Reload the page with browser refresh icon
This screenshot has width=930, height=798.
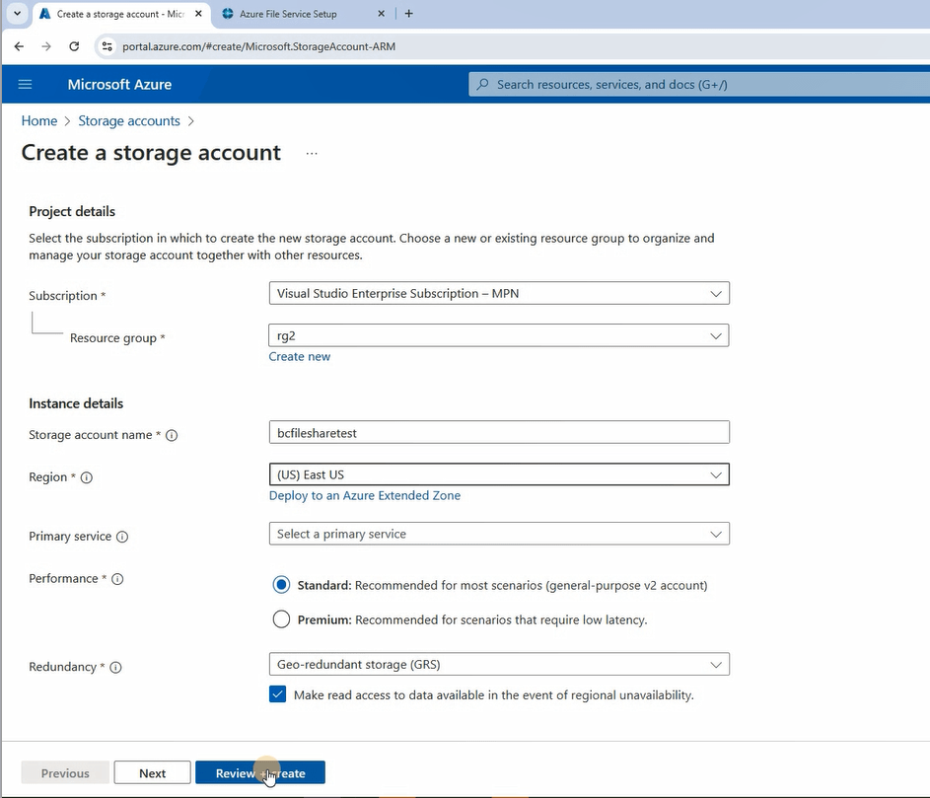[x=74, y=46]
